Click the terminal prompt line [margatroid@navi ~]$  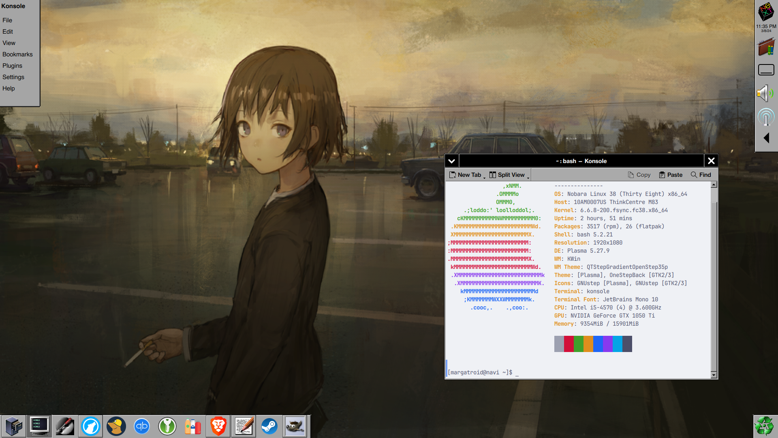pos(480,372)
